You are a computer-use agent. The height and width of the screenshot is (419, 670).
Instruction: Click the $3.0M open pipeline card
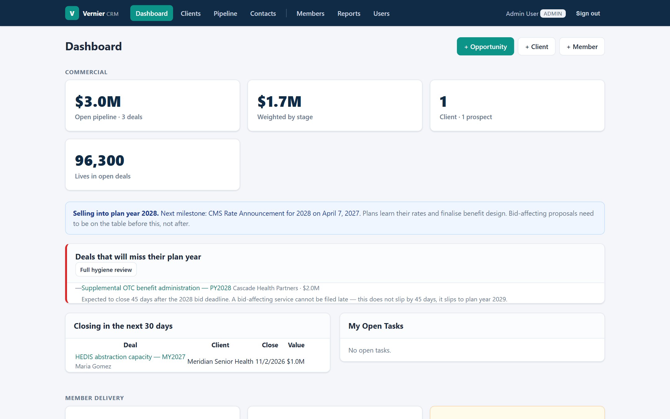click(152, 106)
